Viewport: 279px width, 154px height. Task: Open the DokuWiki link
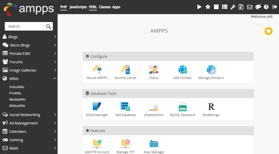point(17,87)
